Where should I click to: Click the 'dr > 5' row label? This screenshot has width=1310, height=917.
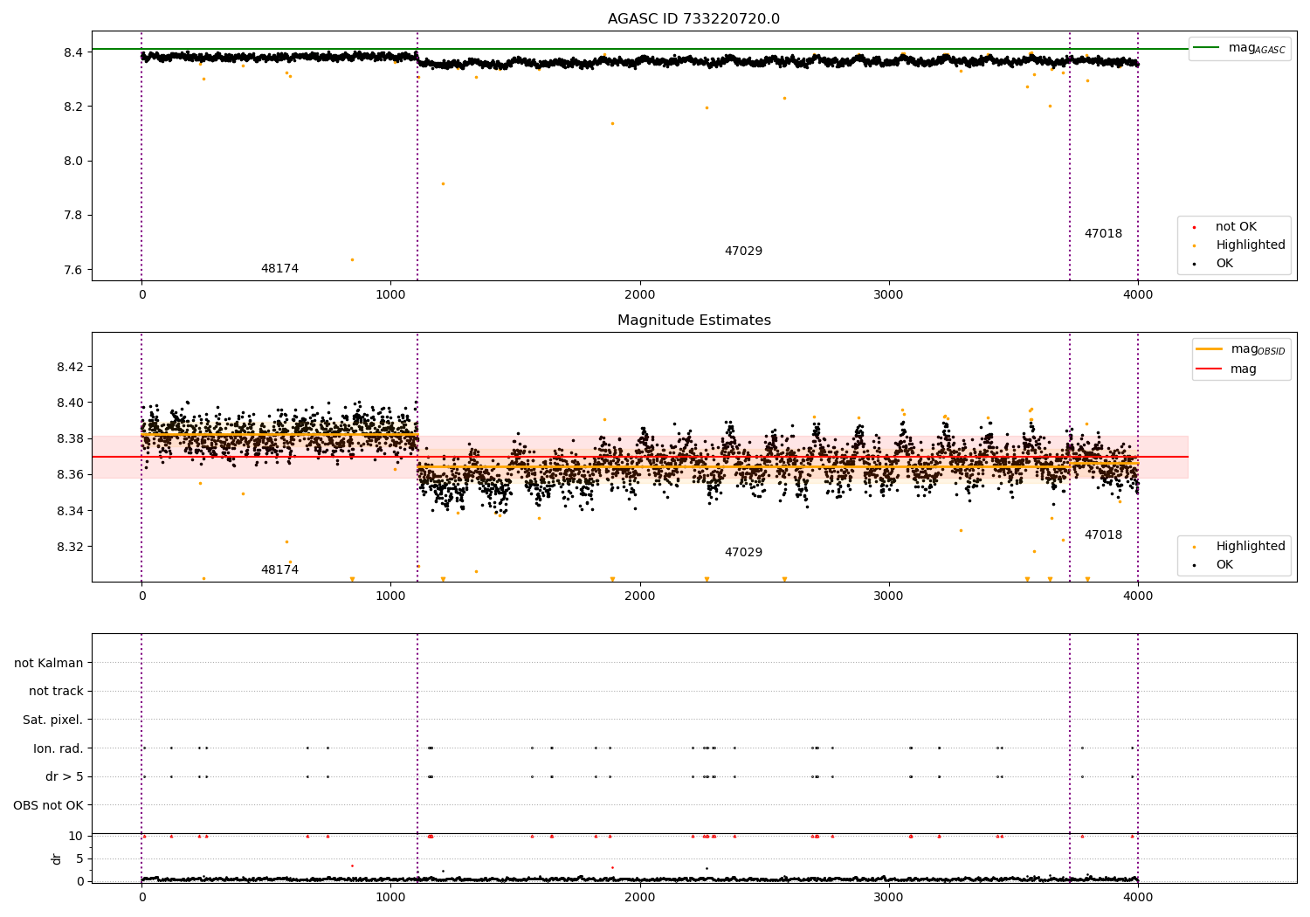[65, 777]
